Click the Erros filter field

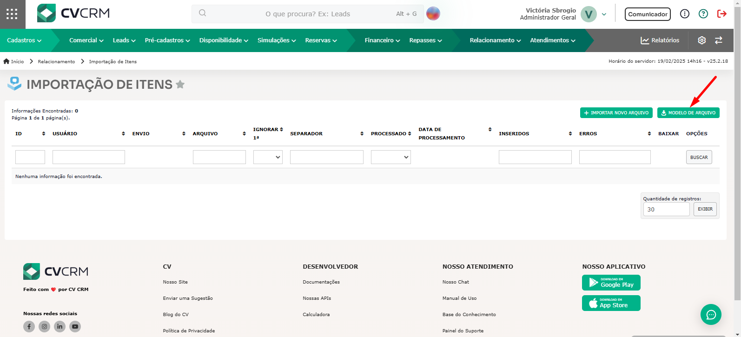click(615, 157)
